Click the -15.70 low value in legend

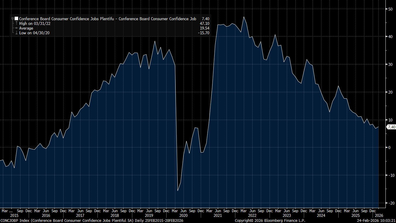(204, 33)
